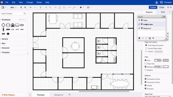
Task: Click the Close button
Action: point(162,7)
